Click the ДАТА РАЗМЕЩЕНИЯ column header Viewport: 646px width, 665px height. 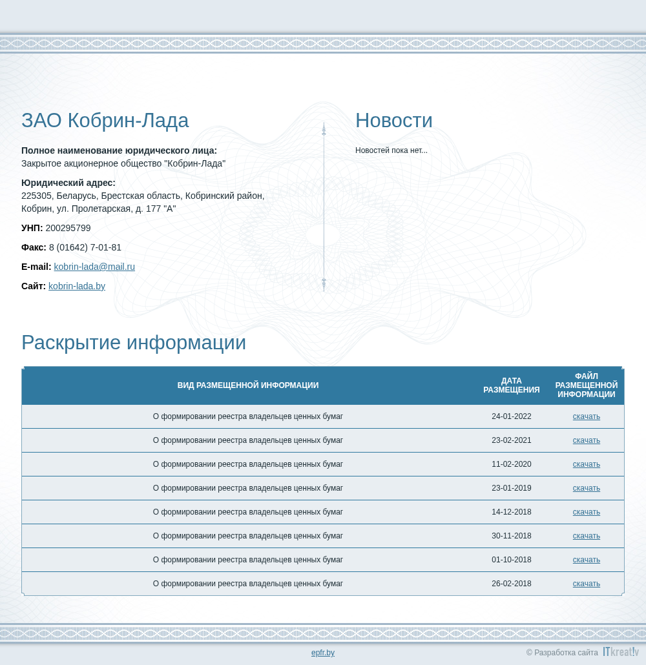(512, 385)
